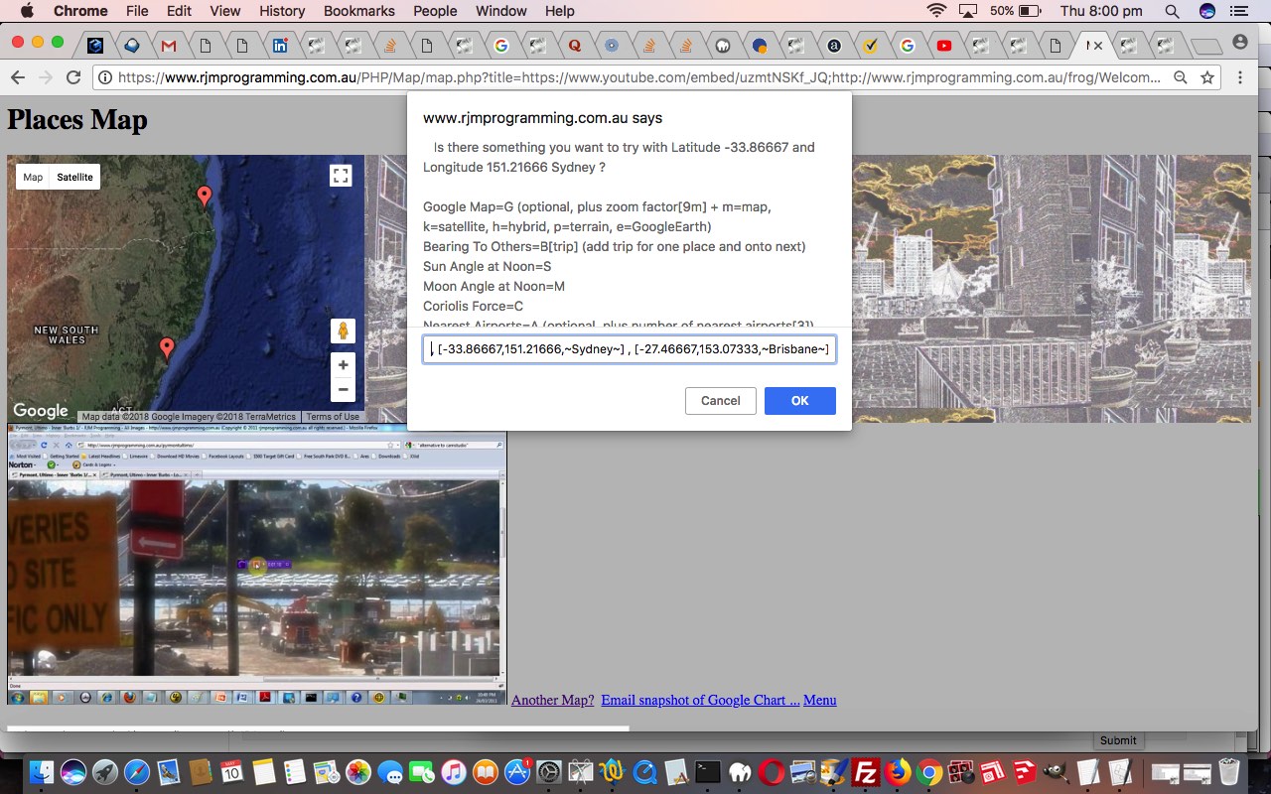
Task: Open the Apple menu
Action: pyautogui.click(x=27, y=11)
